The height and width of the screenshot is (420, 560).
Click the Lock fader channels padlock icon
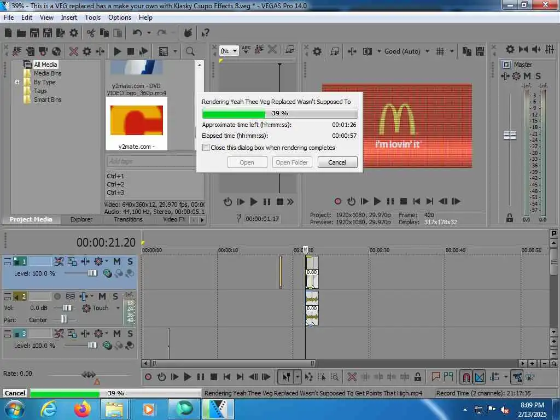coord(509,218)
